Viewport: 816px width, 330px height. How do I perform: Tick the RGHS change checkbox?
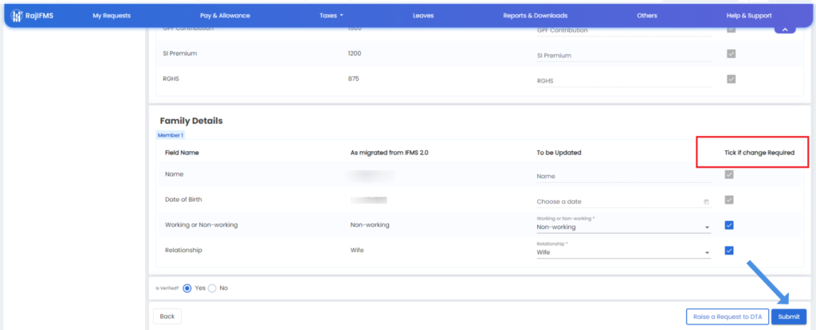click(732, 79)
